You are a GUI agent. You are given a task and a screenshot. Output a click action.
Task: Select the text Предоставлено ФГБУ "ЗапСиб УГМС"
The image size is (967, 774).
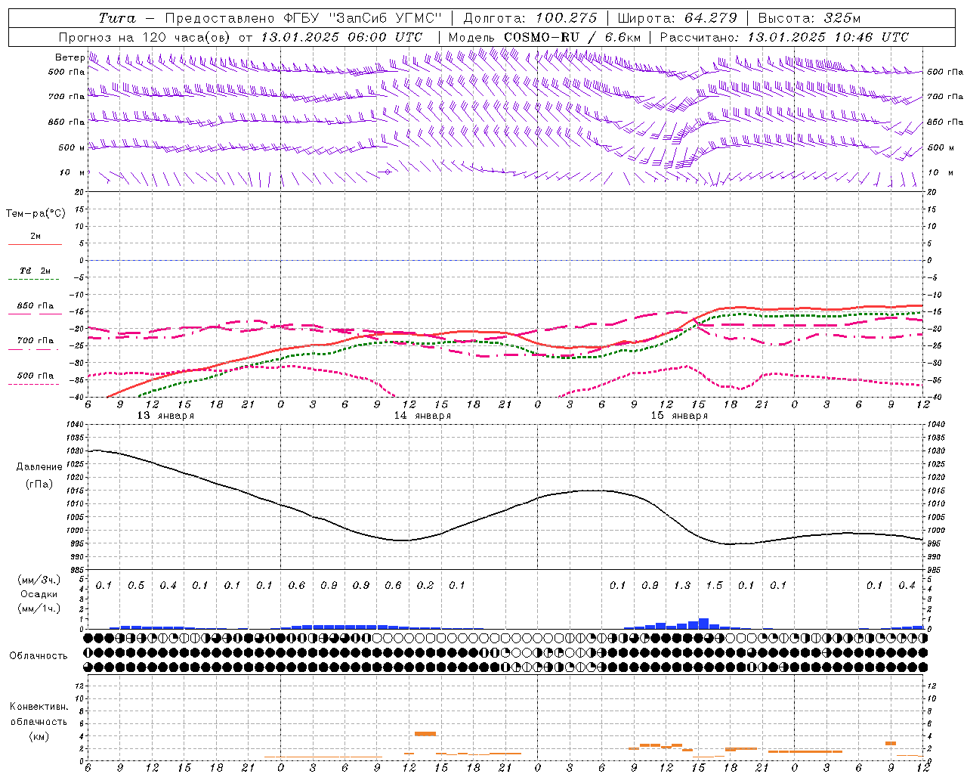point(303,18)
